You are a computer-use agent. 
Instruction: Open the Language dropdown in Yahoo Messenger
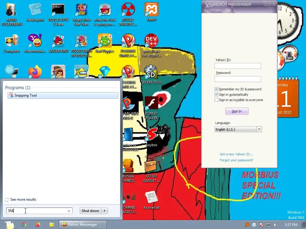pyautogui.click(x=238, y=129)
